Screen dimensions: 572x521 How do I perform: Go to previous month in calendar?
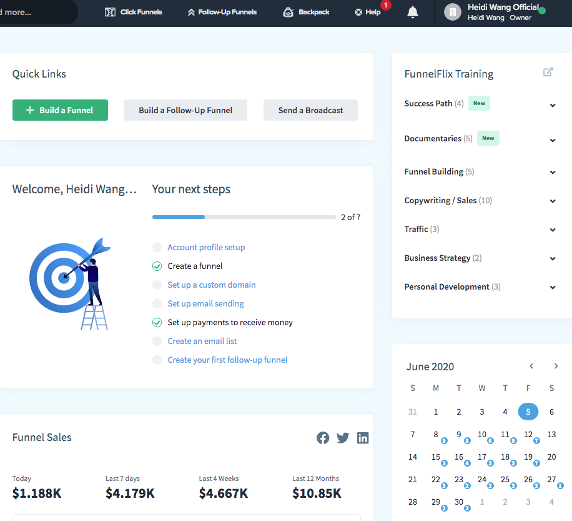click(x=531, y=367)
